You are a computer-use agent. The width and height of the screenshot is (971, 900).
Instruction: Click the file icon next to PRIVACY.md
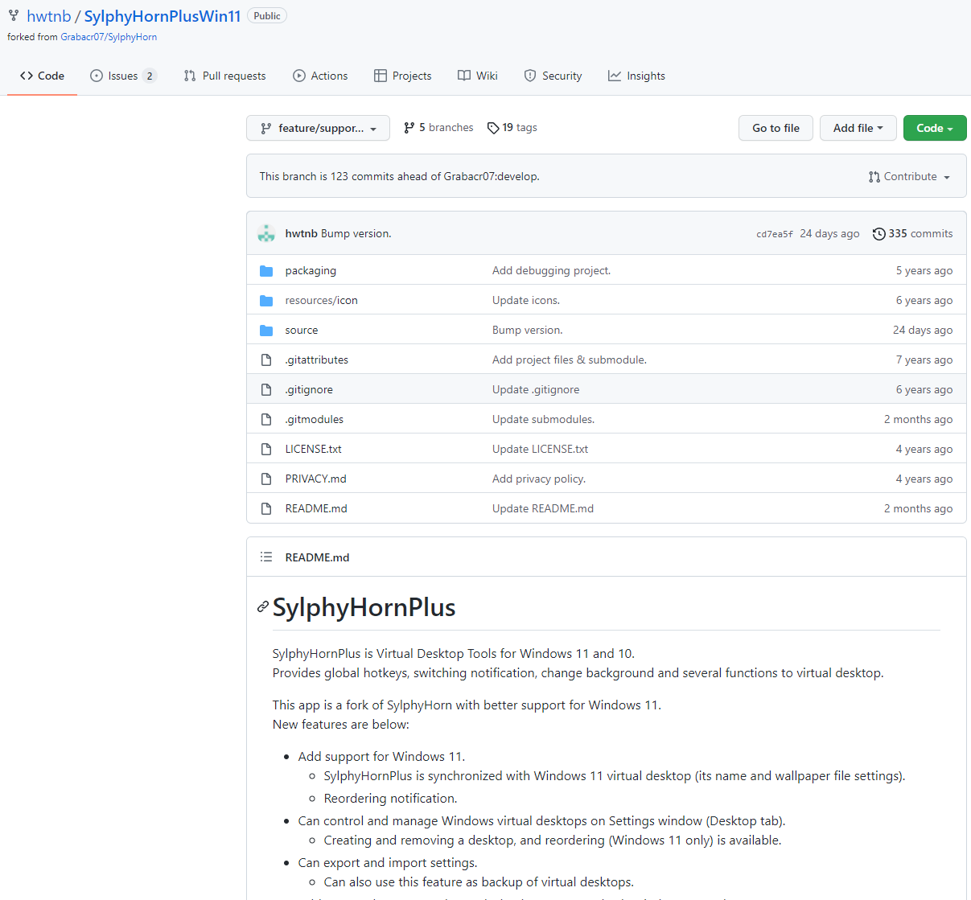click(266, 479)
